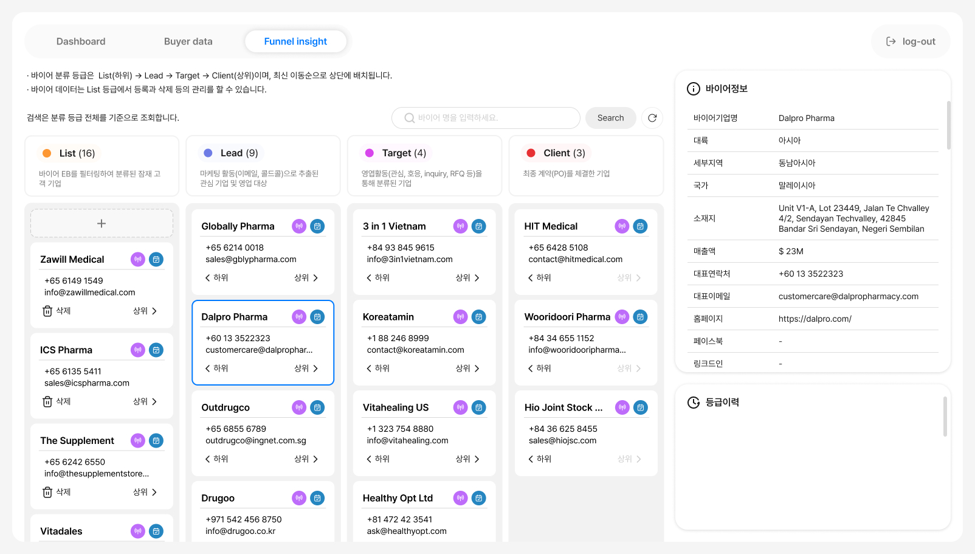Click Vitahealing US blue calendar icon
This screenshot has height=554, width=975.
(x=479, y=407)
